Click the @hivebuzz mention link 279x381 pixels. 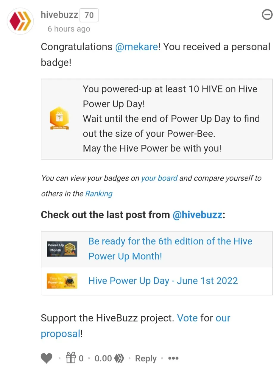click(197, 215)
